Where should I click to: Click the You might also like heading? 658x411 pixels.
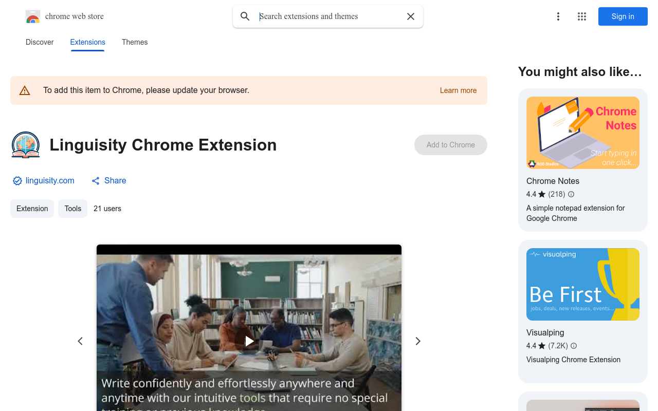pyautogui.click(x=580, y=71)
